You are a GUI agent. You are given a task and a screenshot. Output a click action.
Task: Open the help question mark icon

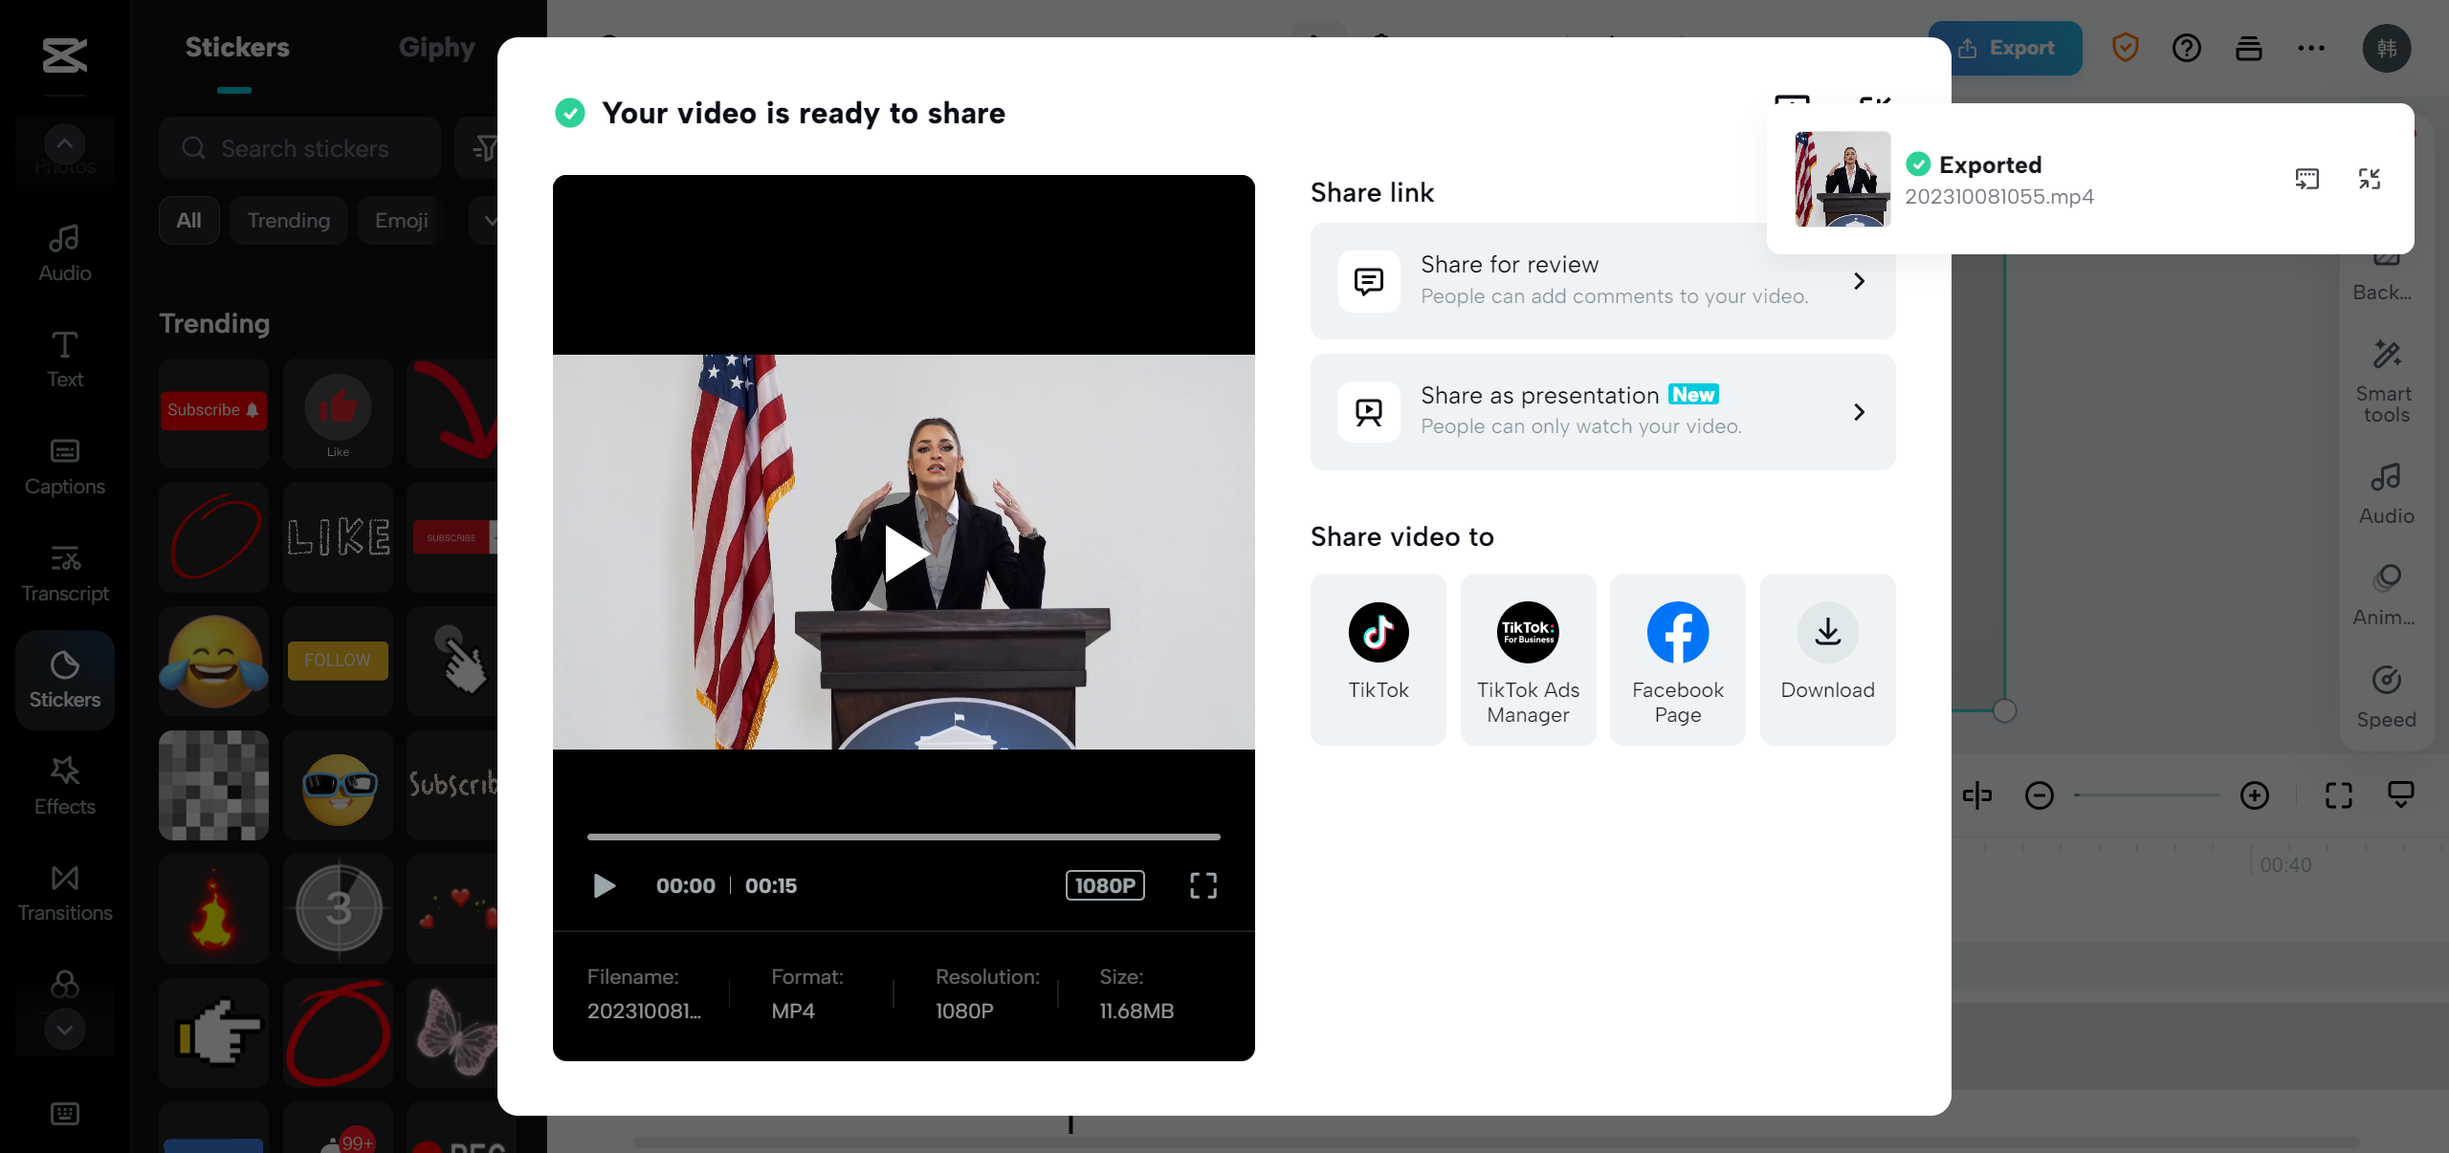(2186, 48)
